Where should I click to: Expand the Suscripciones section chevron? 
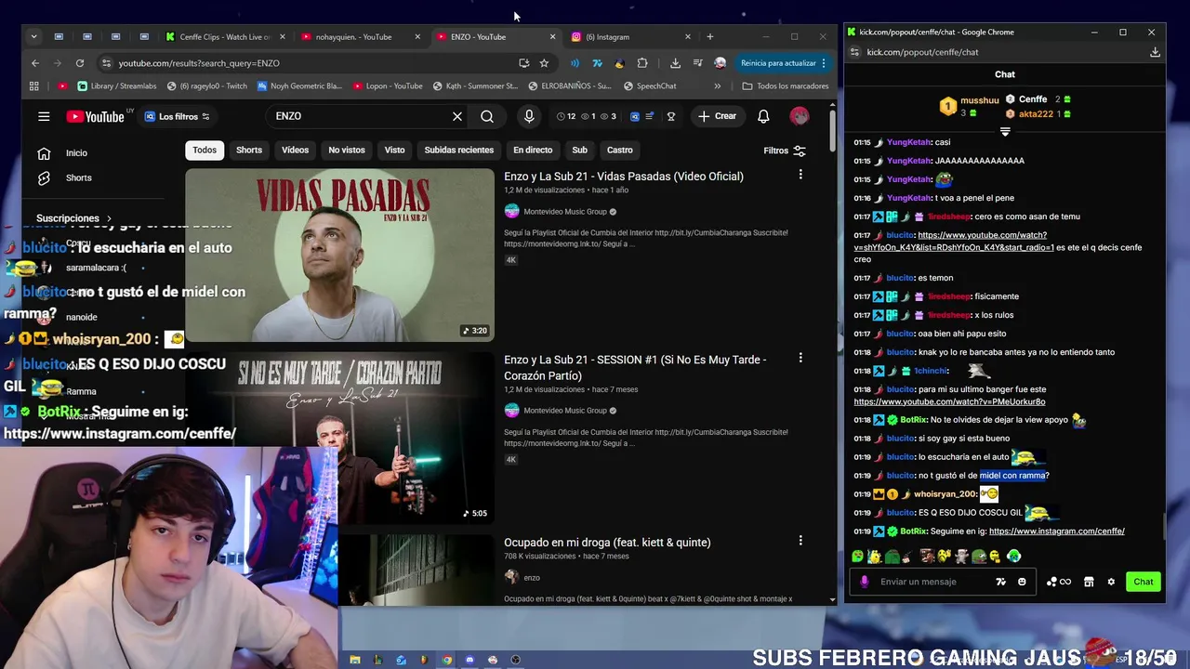[x=109, y=218]
